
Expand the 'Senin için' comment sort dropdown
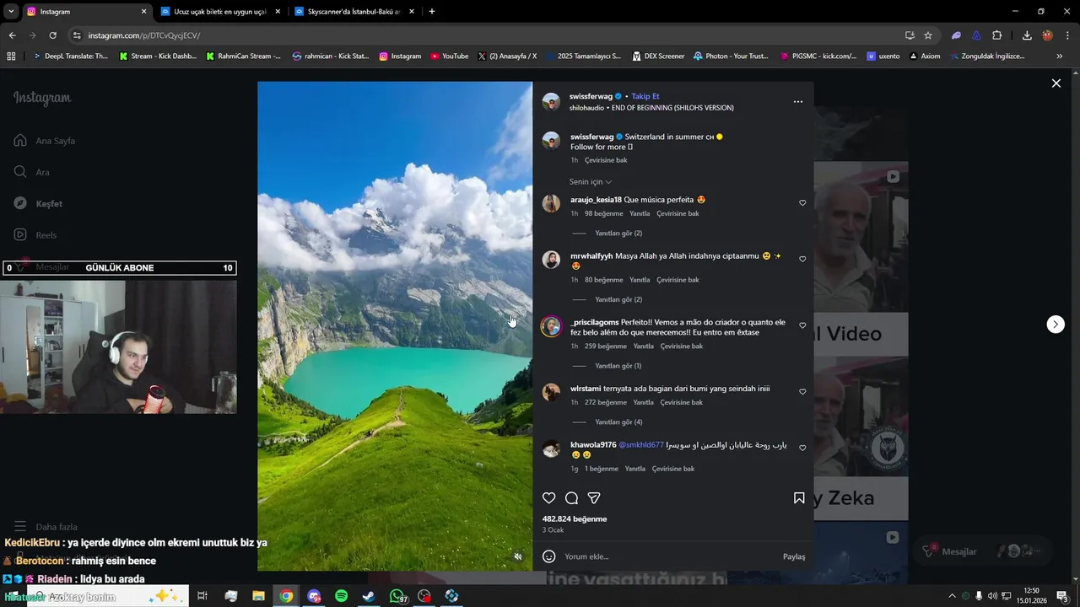click(x=591, y=182)
